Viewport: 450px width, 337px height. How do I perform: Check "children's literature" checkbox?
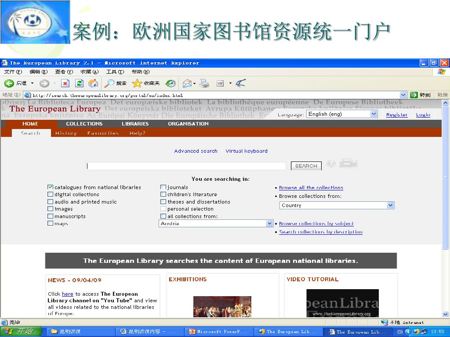(x=163, y=194)
